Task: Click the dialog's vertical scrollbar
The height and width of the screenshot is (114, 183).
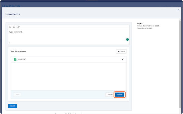Action: 180,64
